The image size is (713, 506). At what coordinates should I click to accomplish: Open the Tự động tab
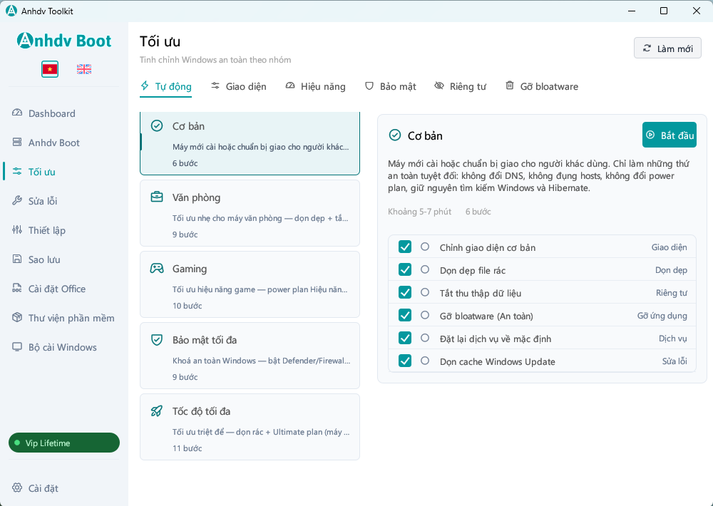[165, 86]
